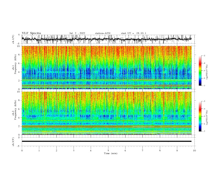The image size is (219, 169).
Task: Click the "-5" tick on ch.1 colorbar
Action: point(204,71)
